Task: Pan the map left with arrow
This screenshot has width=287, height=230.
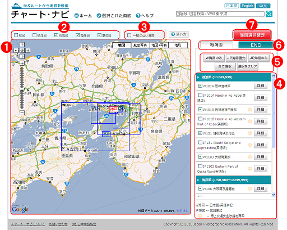Action: (x=16, y=51)
